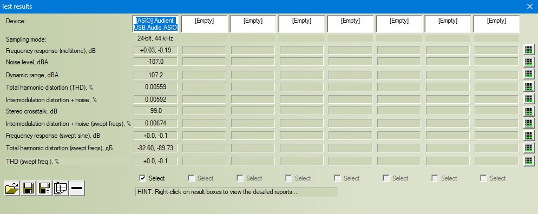Click the 'Device:' label

pyautogui.click(x=16, y=21)
